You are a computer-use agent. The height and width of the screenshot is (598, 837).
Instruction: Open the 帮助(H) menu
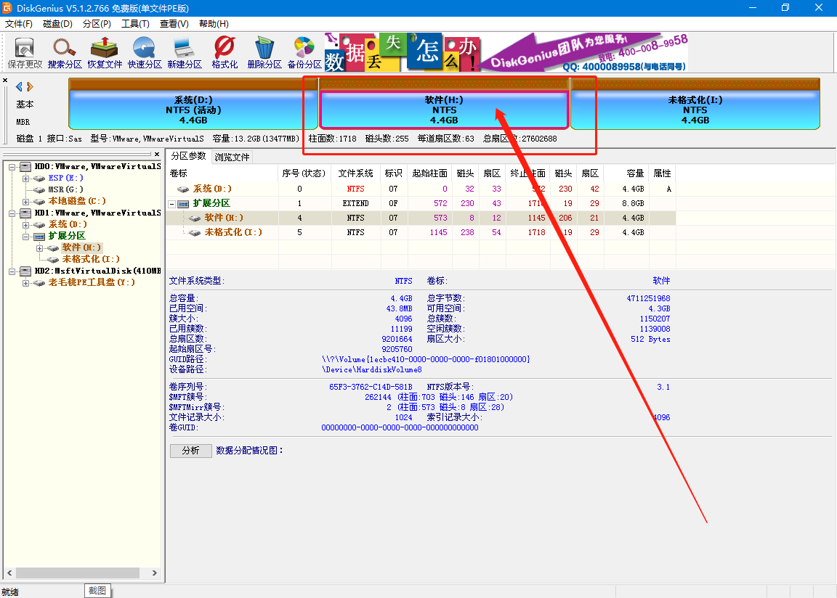[x=214, y=24]
